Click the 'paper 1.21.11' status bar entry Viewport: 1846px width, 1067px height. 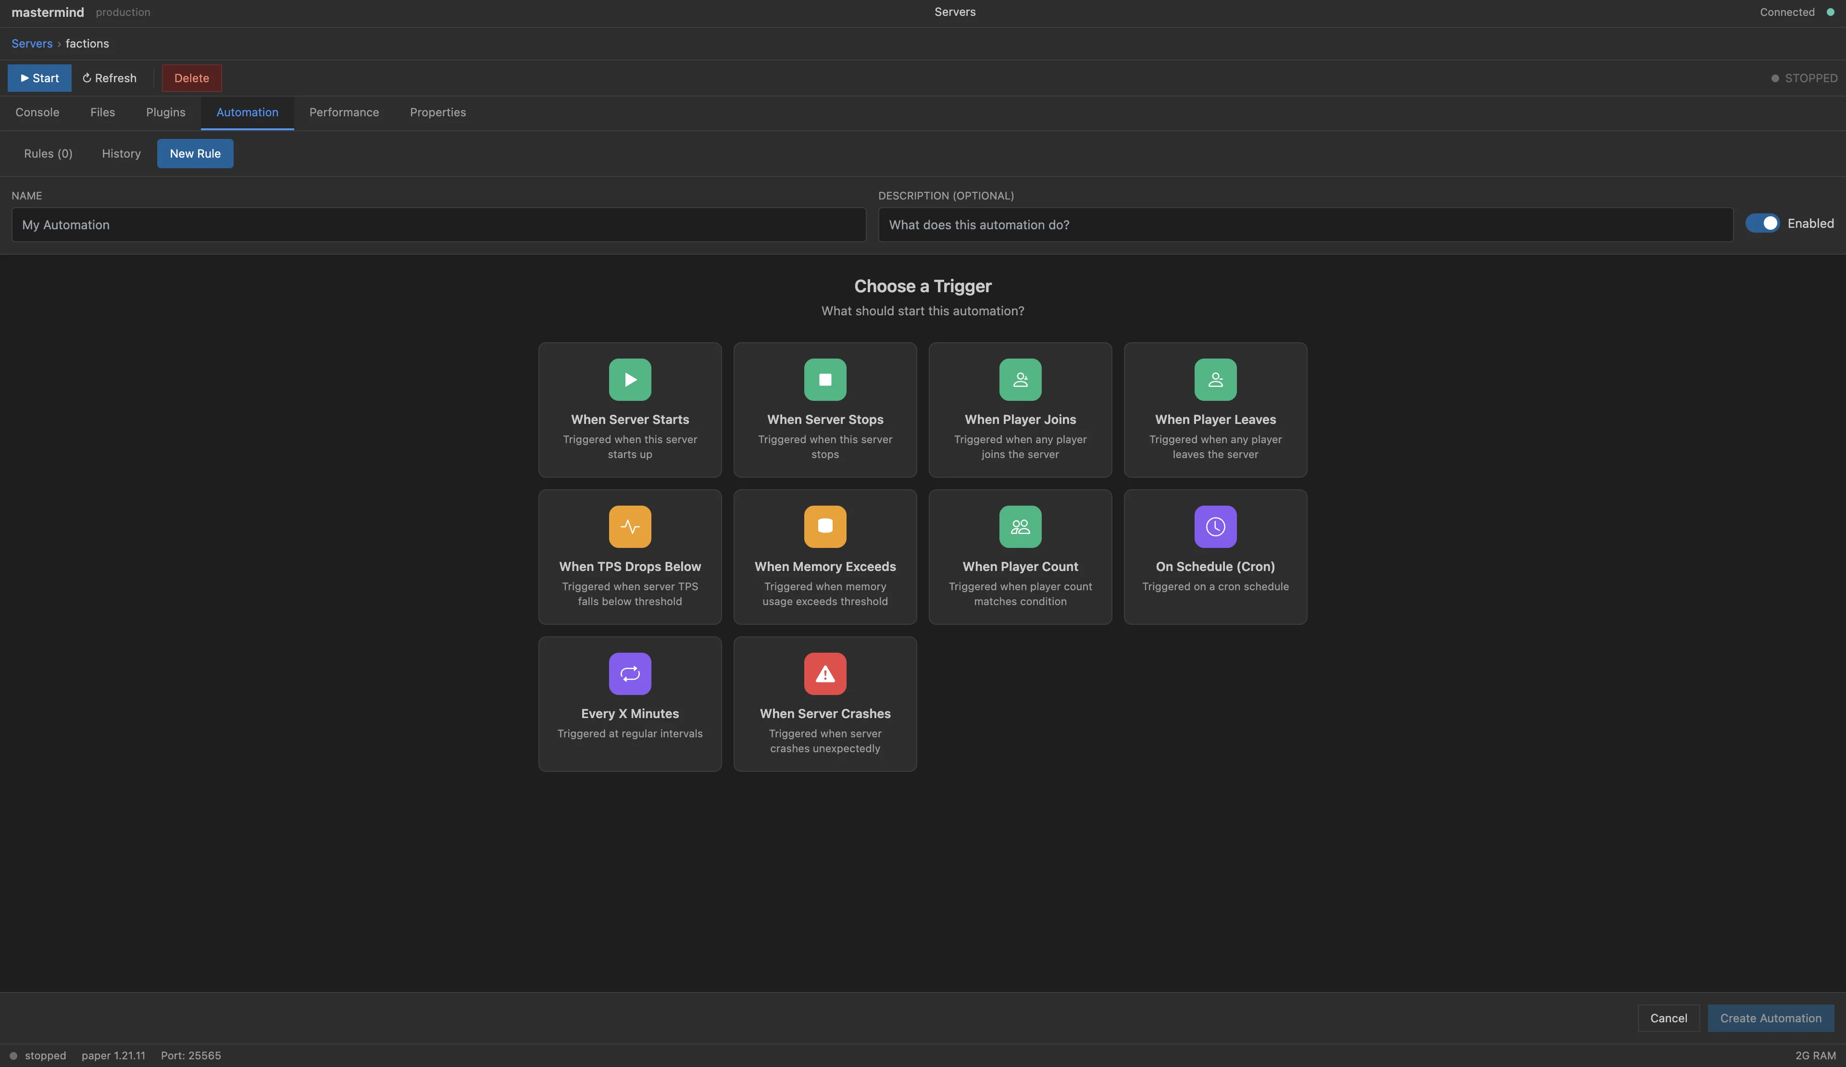(113, 1055)
